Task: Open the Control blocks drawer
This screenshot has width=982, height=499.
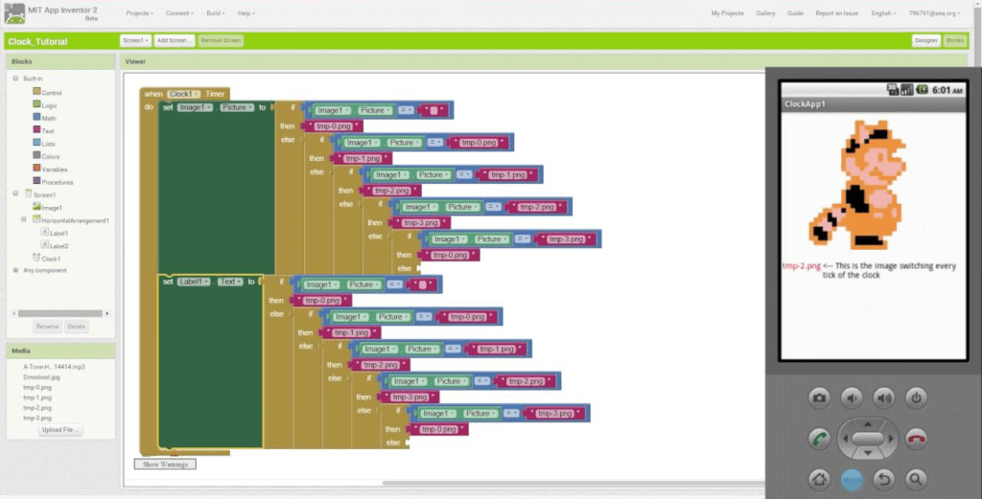Action: (47, 92)
